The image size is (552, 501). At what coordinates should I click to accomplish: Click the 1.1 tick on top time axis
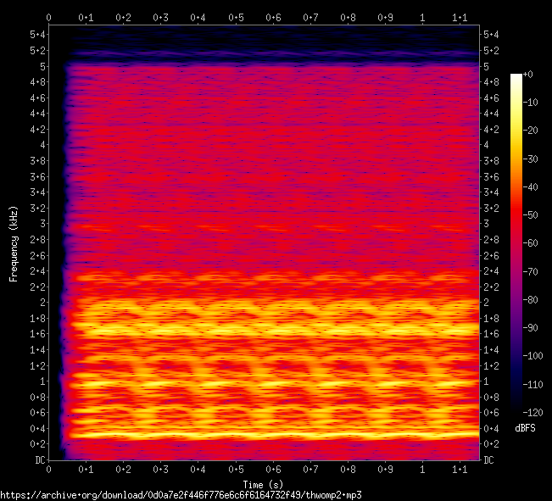tap(460, 17)
